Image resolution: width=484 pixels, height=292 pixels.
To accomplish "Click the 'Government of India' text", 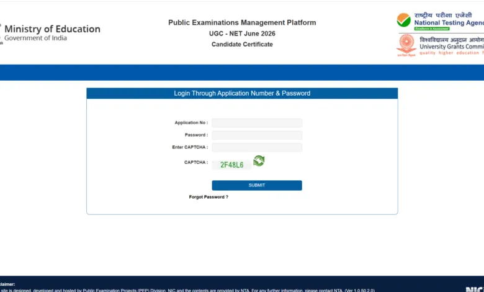I will point(35,38).
